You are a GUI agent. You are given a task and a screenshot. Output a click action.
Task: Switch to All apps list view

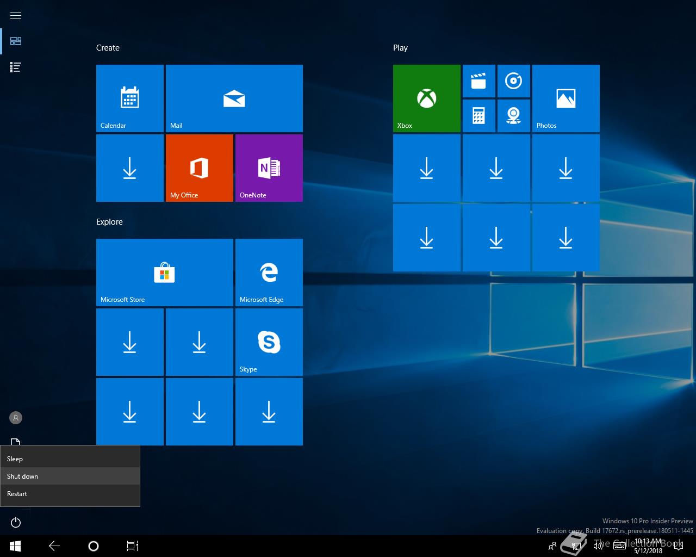[x=16, y=67]
